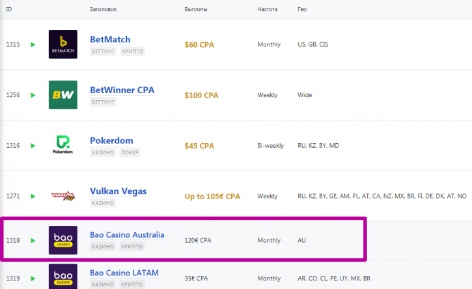Open the Vulkan Vegas offer link
The height and width of the screenshot is (289, 472).
click(x=118, y=191)
